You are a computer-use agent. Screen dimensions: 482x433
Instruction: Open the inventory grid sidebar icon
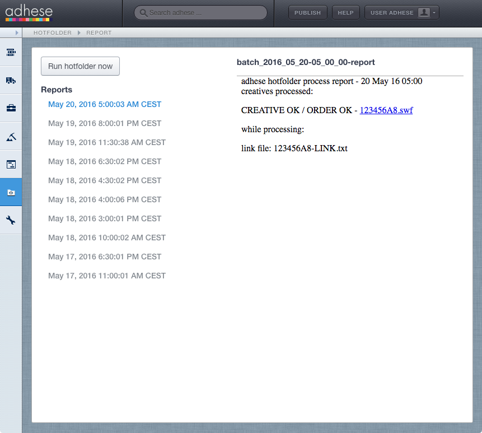[11, 52]
